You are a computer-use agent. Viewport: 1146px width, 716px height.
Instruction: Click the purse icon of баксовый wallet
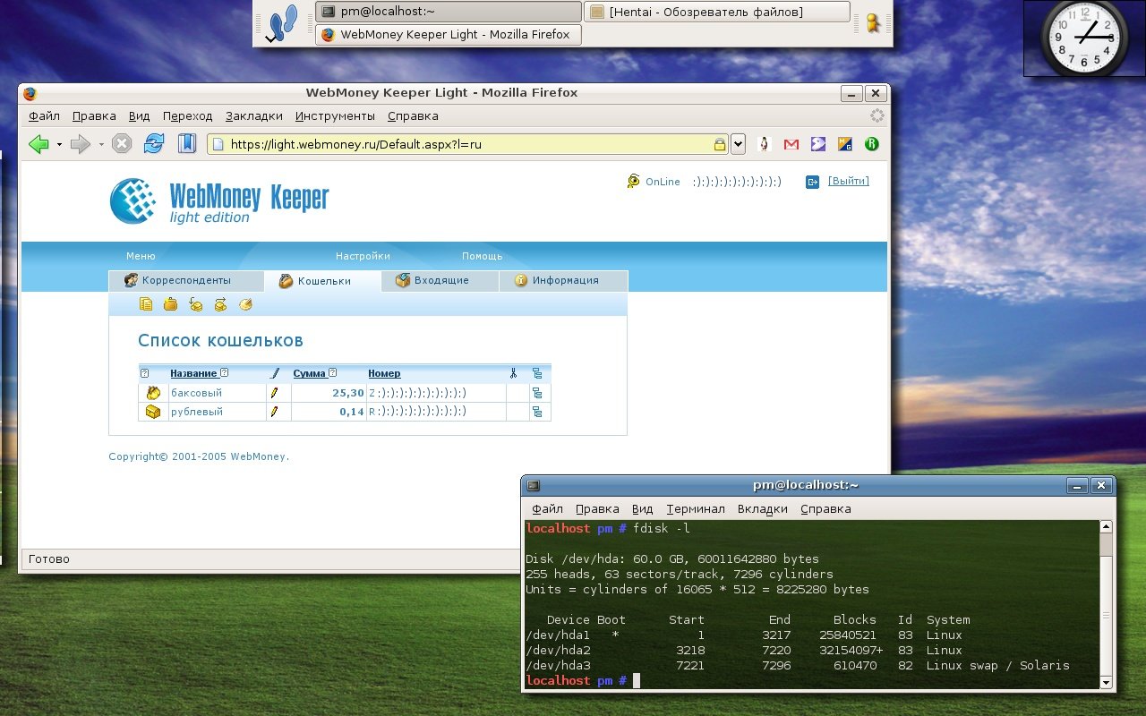(153, 393)
